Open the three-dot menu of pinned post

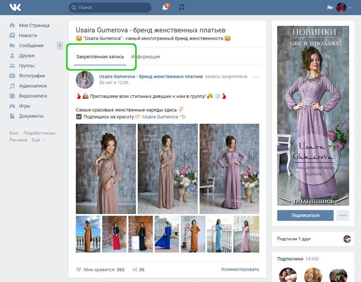pyautogui.click(x=256, y=77)
